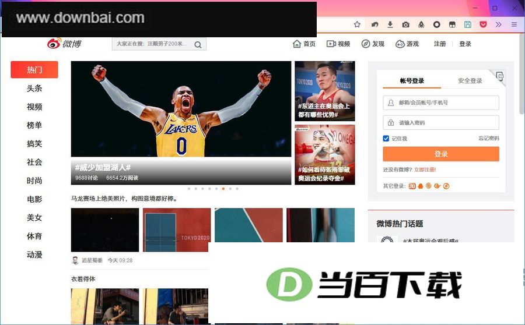Show more toolbar items double-chevron
The height and width of the screenshot is (325, 525).
coord(499,24)
